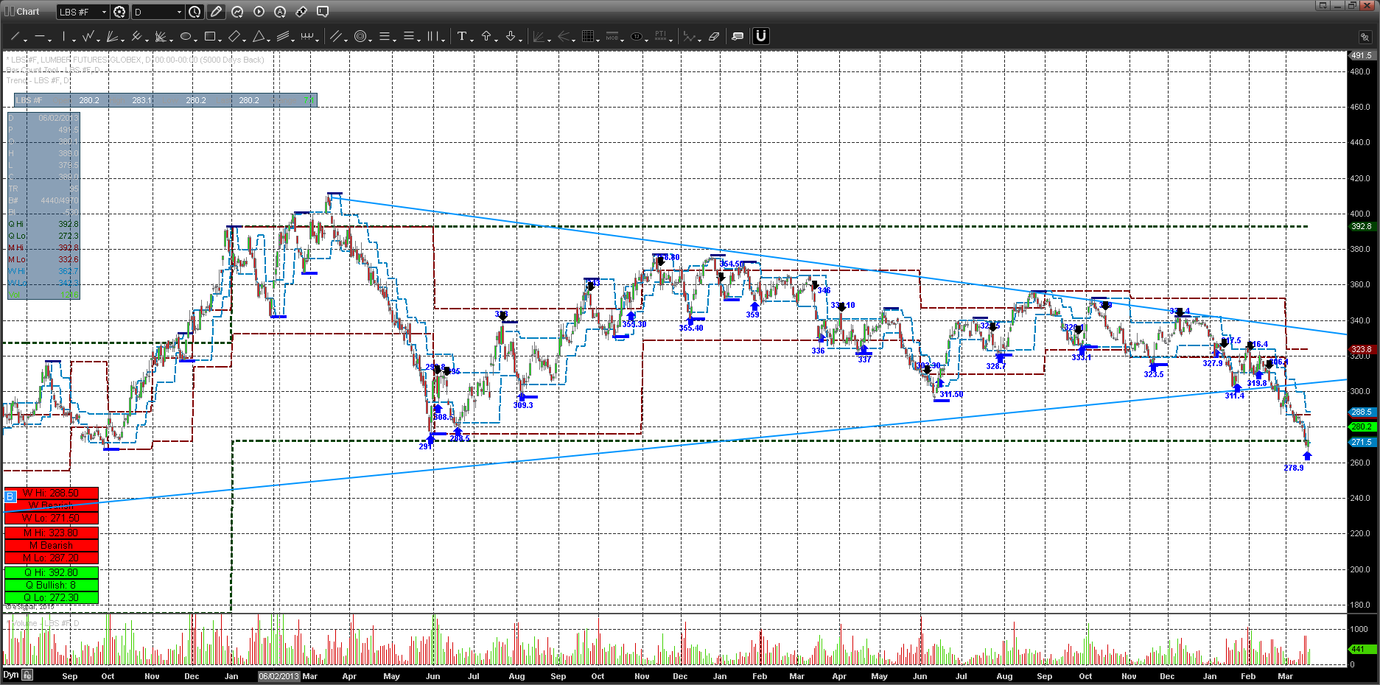Image resolution: width=1380 pixels, height=685 pixels.
Task: Click the play replay button
Action: 259,12
